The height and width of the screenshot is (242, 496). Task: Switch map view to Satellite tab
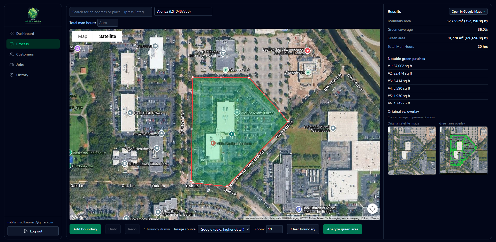coord(108,36)
